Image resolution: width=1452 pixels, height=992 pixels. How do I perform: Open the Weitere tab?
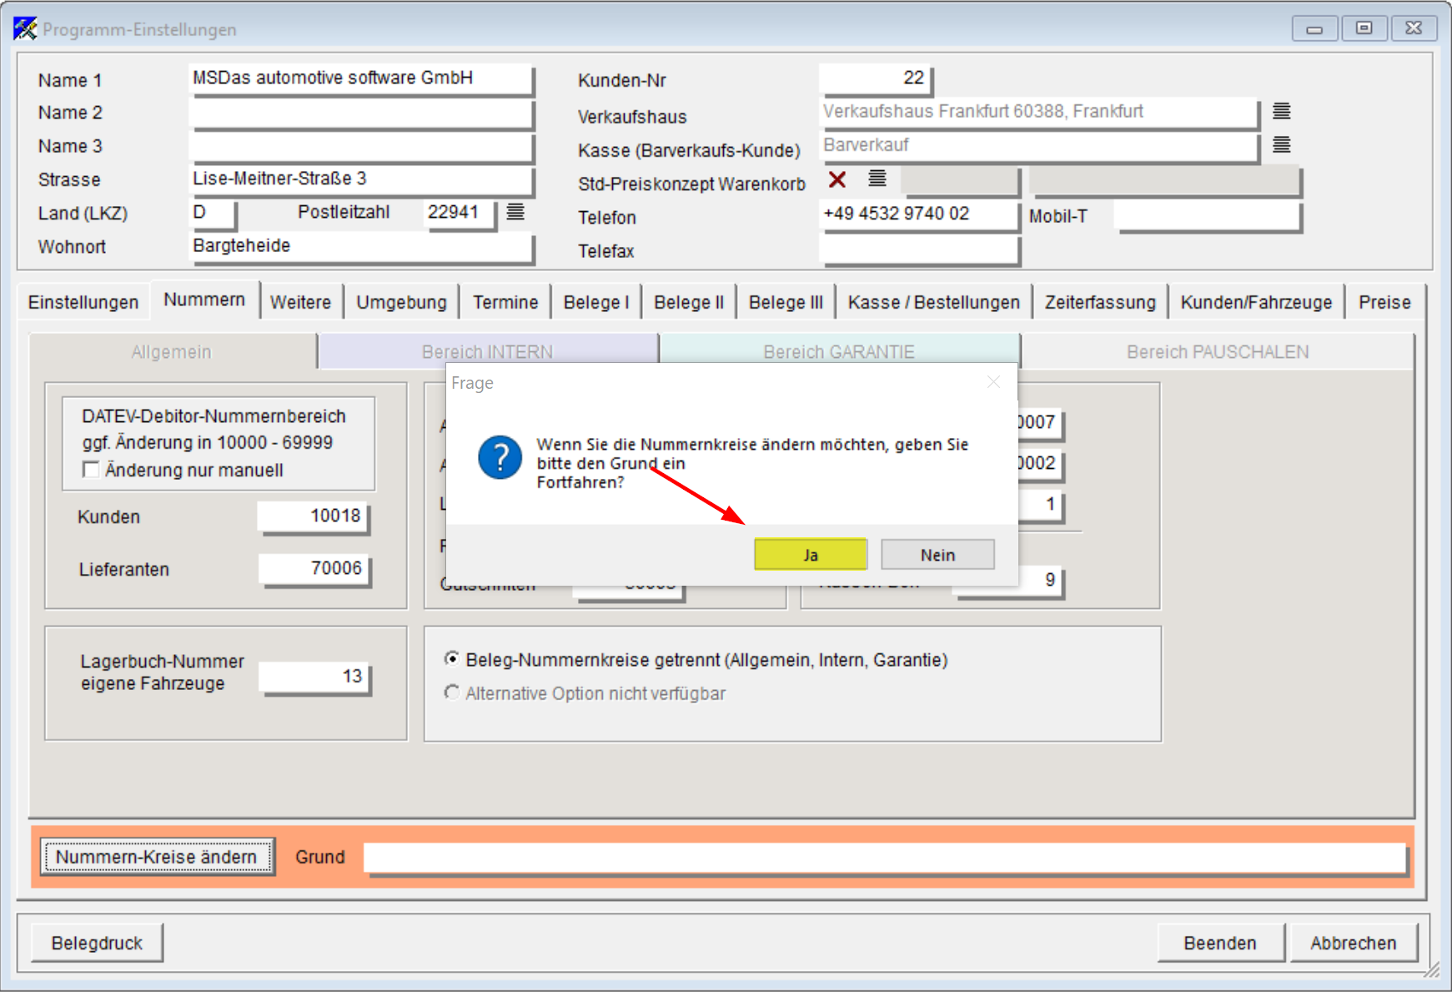point(300,302)
